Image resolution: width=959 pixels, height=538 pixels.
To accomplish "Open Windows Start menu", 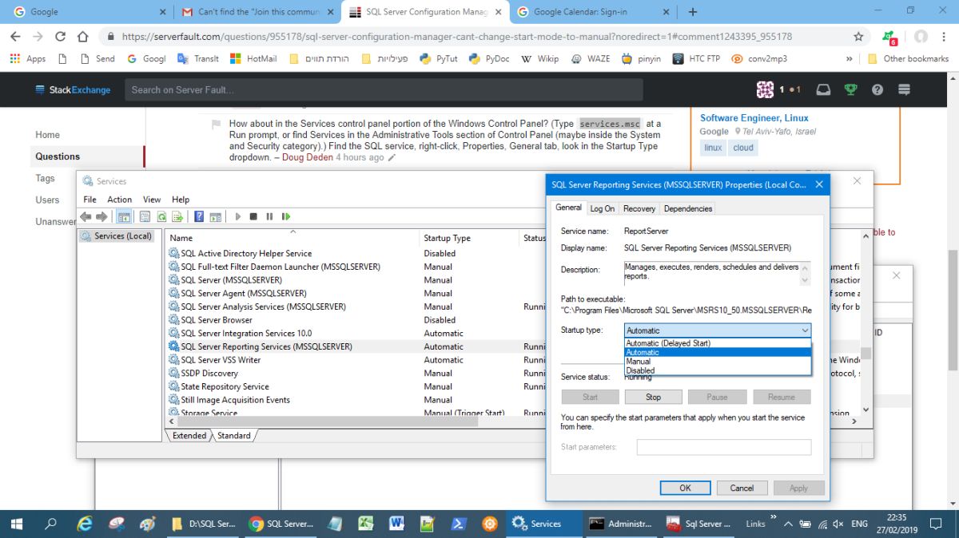I will (18, 524).
